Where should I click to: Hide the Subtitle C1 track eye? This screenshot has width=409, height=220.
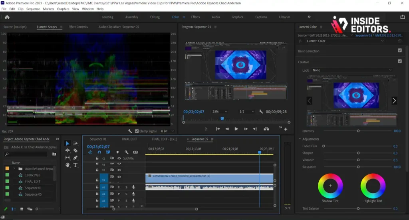click(119, 158)
